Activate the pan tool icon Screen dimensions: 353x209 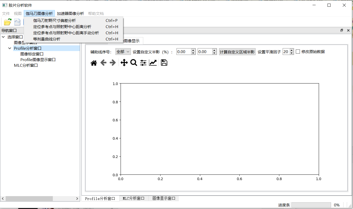pyautogui.click(x=124, y=62)
